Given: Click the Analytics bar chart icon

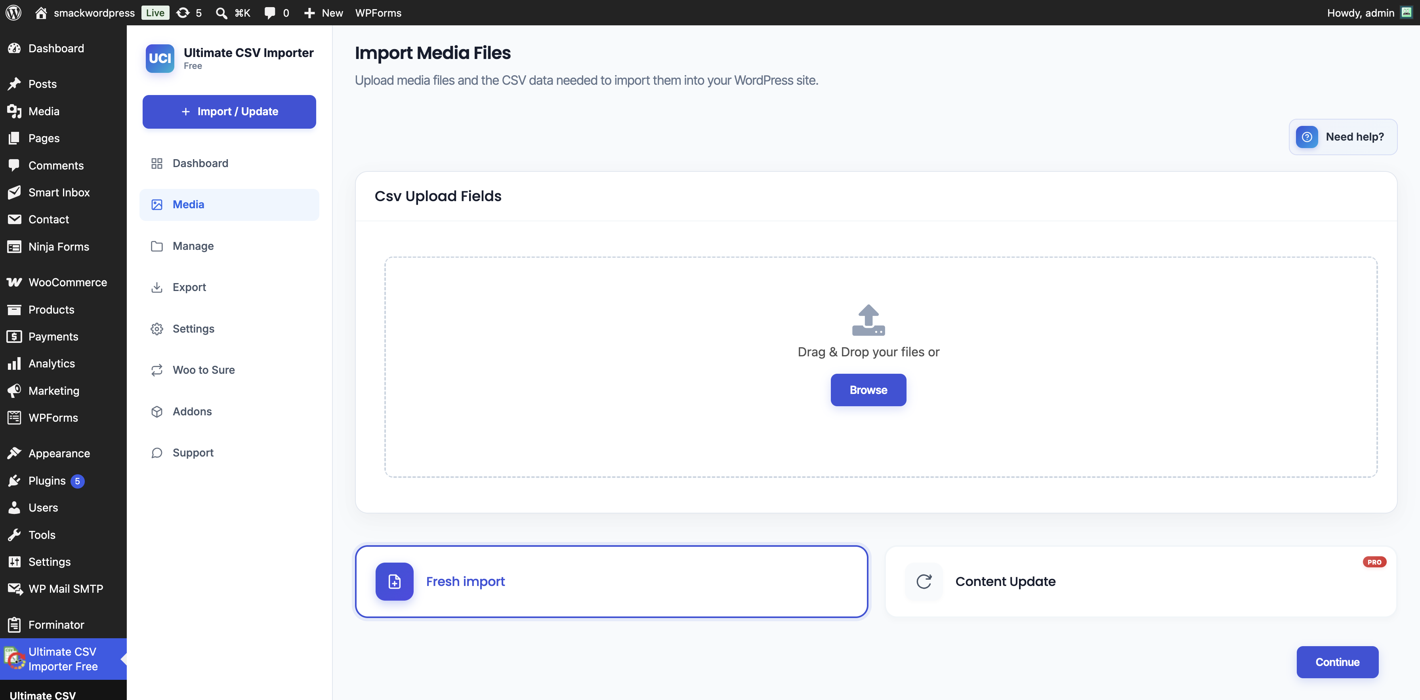Looking at the screenshot, I should pyautogui.click(x=14, y=363).
